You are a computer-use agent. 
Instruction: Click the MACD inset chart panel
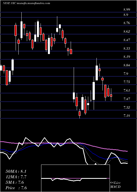tap(75, 178)
